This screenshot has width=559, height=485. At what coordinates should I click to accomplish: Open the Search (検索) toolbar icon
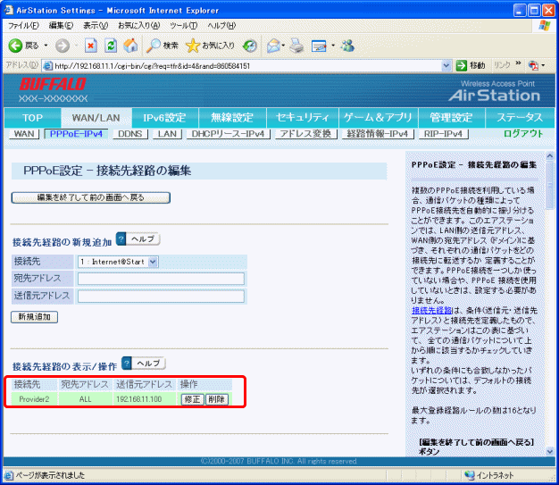point(154,45)
